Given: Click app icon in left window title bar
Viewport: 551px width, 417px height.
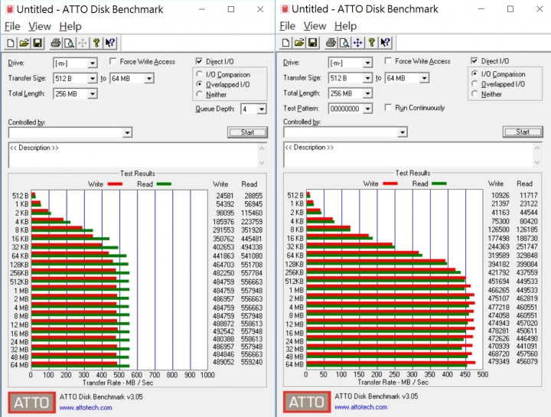Looking at the screenshot, I should point(10,9).
